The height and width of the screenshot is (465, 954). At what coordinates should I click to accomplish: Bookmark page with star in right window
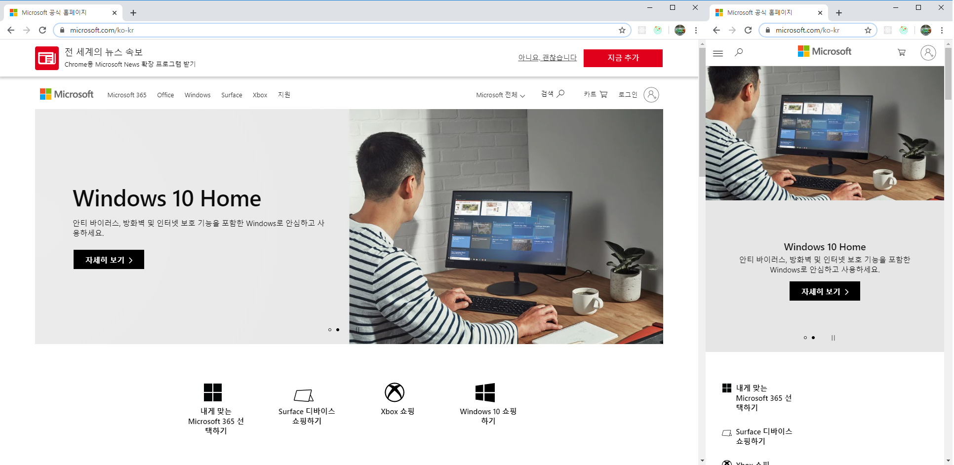click(868, 30)
